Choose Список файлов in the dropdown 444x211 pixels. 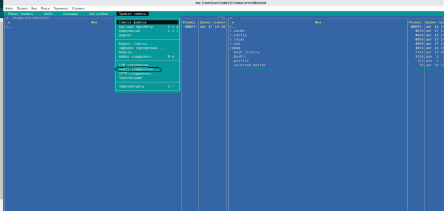coord(148,22)
